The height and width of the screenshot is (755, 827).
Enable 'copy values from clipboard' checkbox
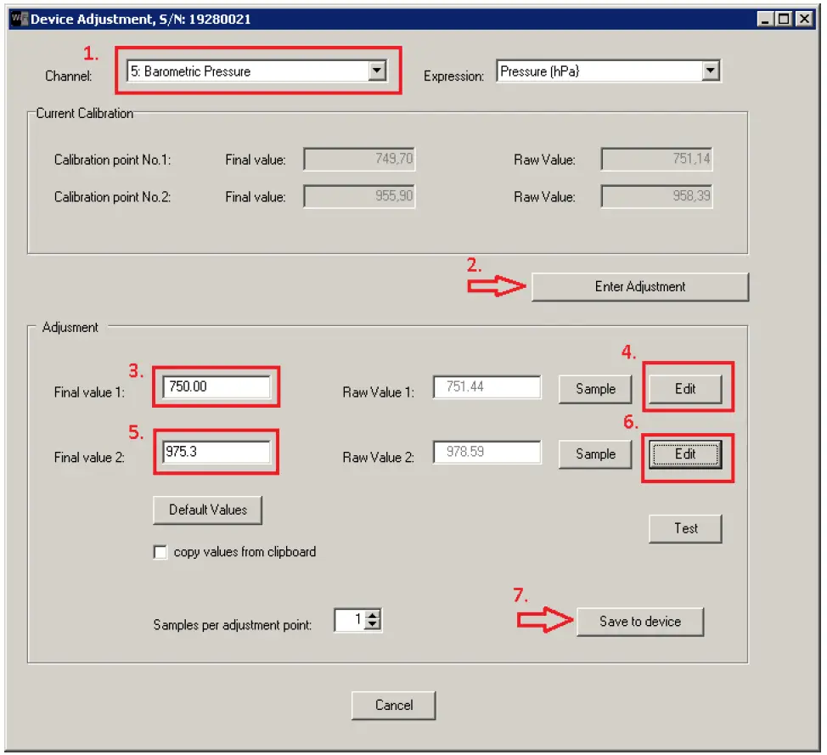pos(160,552)
